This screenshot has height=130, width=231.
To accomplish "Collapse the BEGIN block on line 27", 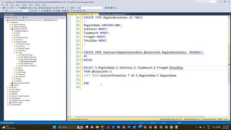I will pyautogui.click(x=82, y=60).
